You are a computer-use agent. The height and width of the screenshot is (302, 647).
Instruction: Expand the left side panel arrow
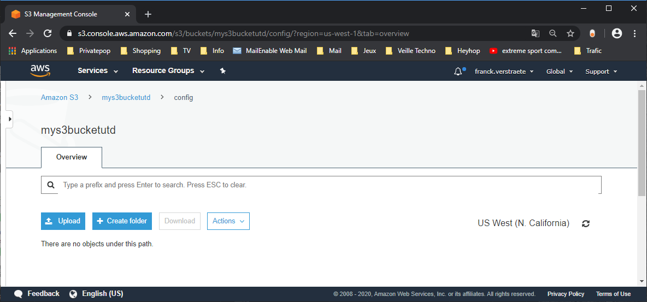[9, 119]
